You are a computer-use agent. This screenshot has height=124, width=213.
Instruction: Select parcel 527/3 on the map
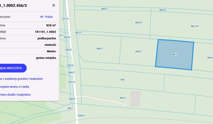coord(71,82)
